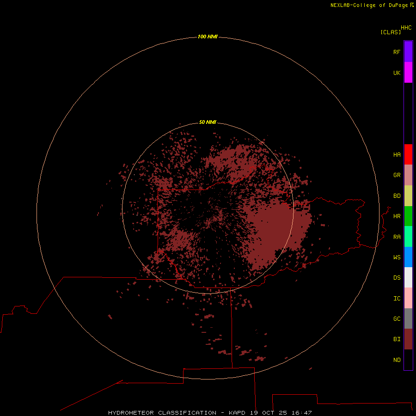Select the dark red BI swatch
Screen dimensions: 416x416
tap(408, 339)
